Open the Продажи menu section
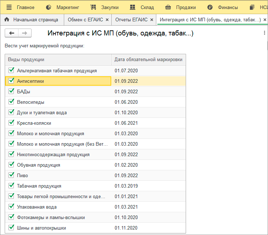The width and height of the screenshot is (268, 235). (x=186, y=7)
